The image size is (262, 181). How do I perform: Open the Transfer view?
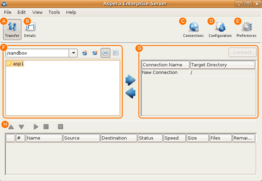[x=12, y=29]
